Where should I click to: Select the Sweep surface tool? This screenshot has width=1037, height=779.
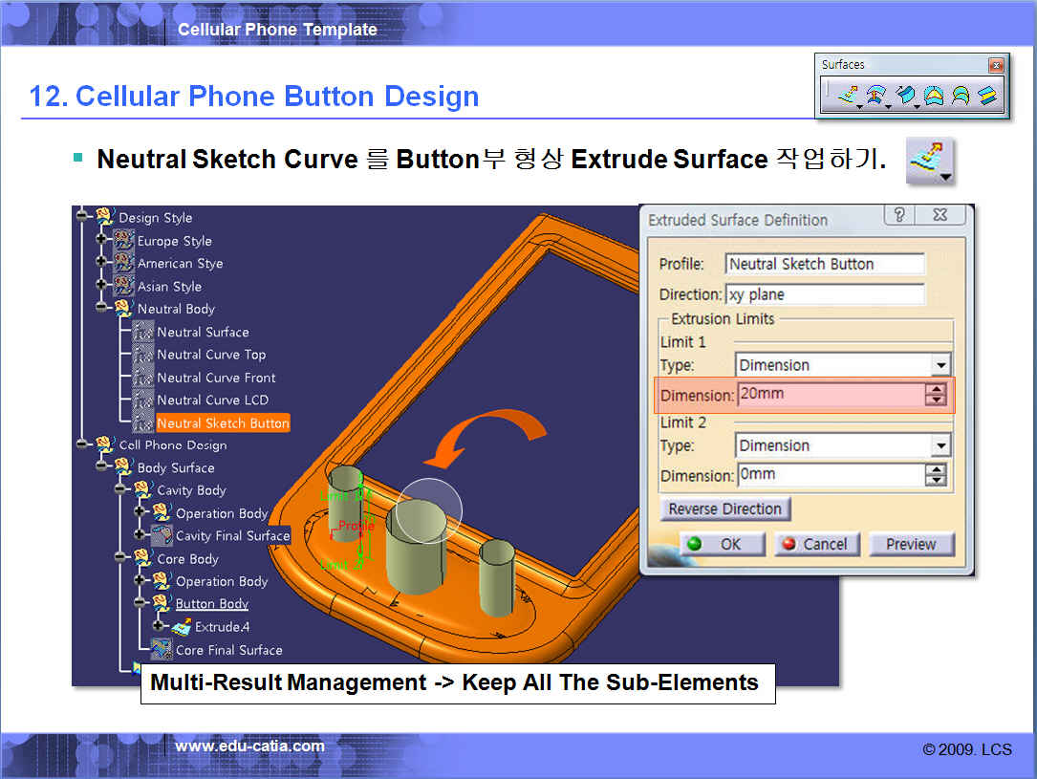coord(904,96)
